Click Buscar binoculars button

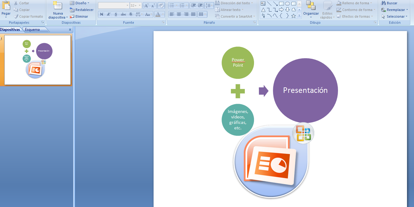point(390,3)
